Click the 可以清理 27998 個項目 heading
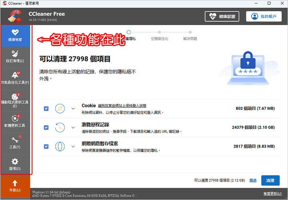 (x=75, y=59)
